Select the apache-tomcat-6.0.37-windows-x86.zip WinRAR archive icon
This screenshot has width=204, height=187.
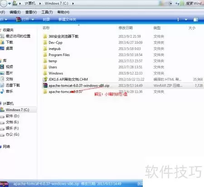[45, 86]
